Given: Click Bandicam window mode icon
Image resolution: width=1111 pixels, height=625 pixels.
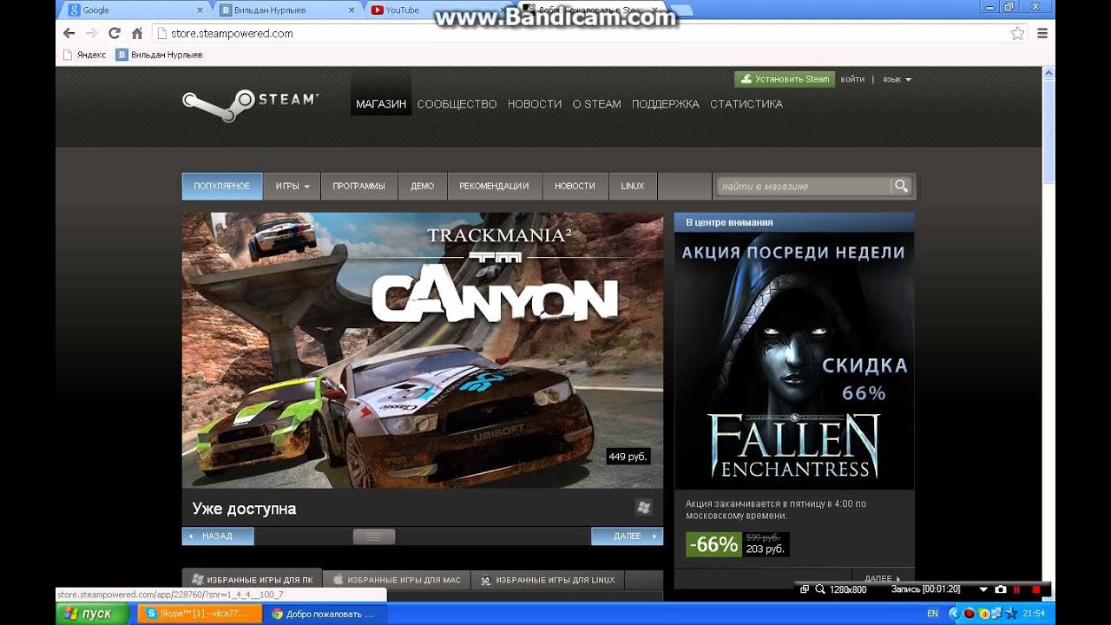Looking at the screenshot, I should pyautogui.click(x=804, y=589).
